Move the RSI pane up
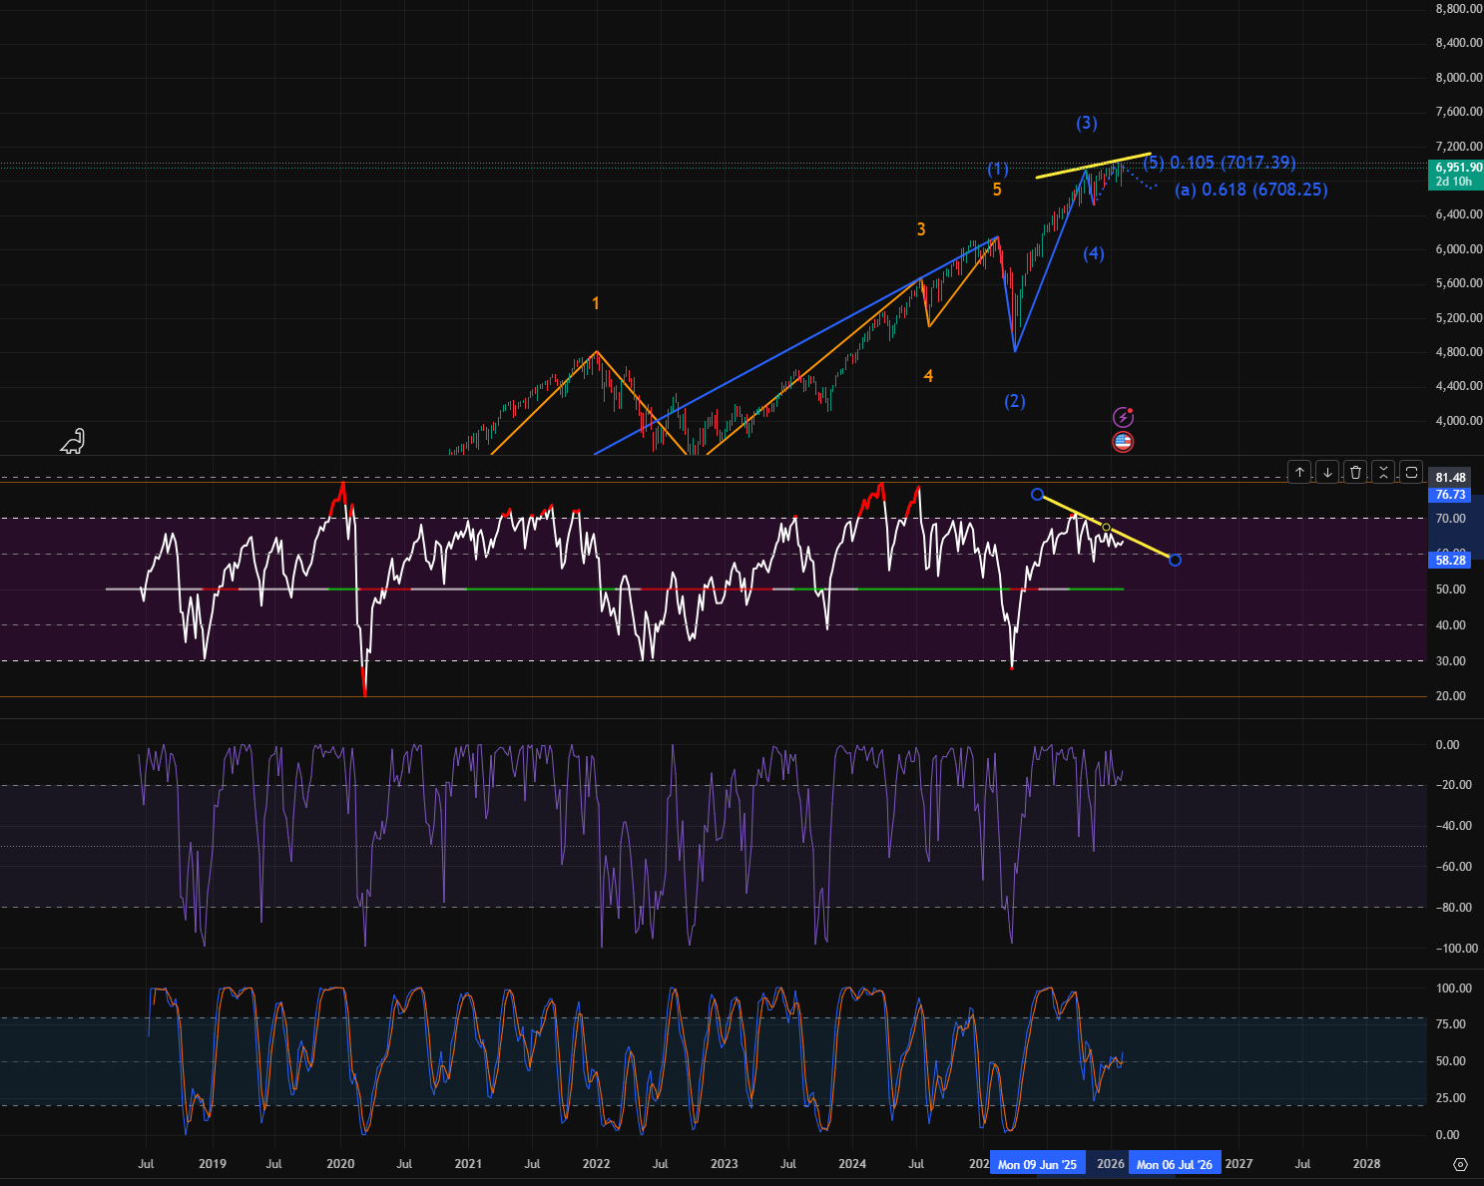This screenshot has width=1484, height=1186. click(x=1299, y=472)
